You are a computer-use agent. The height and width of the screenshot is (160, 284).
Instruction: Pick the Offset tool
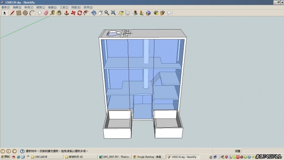pyautogui.click(x=86, y=13)
